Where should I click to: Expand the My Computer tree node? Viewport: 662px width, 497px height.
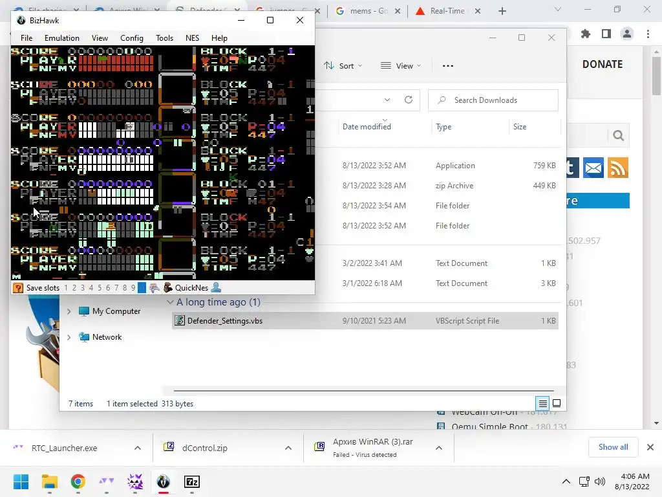[69, 311]
